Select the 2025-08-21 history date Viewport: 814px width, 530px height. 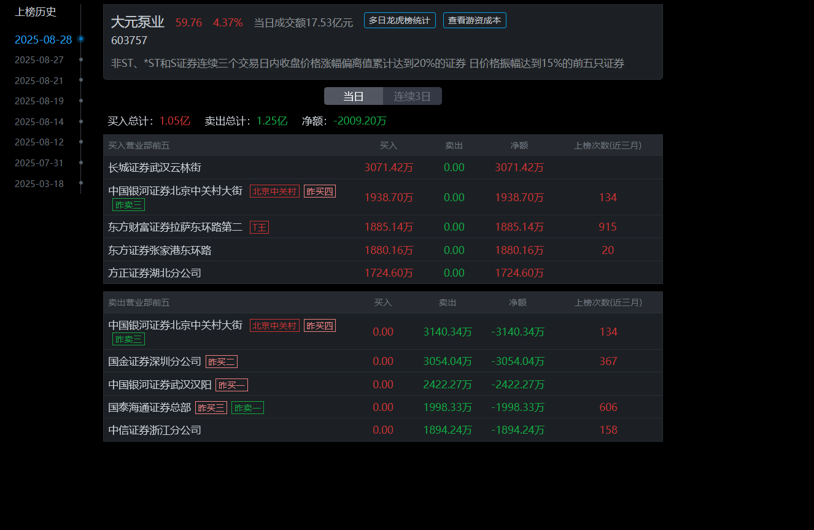pos(39,80)
